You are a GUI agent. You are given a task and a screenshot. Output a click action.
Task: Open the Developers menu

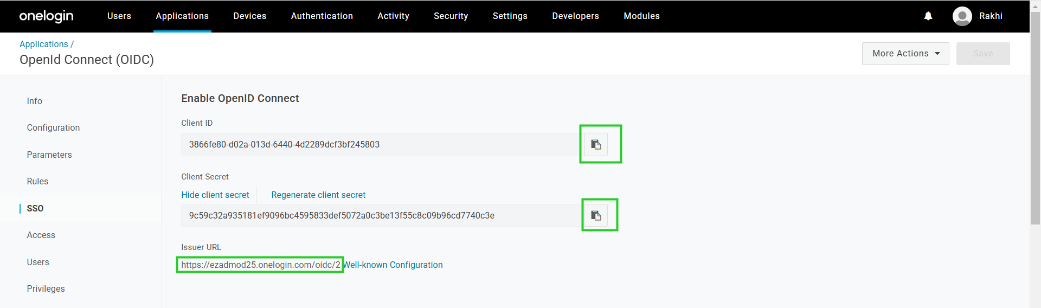[x=576, y=16]
